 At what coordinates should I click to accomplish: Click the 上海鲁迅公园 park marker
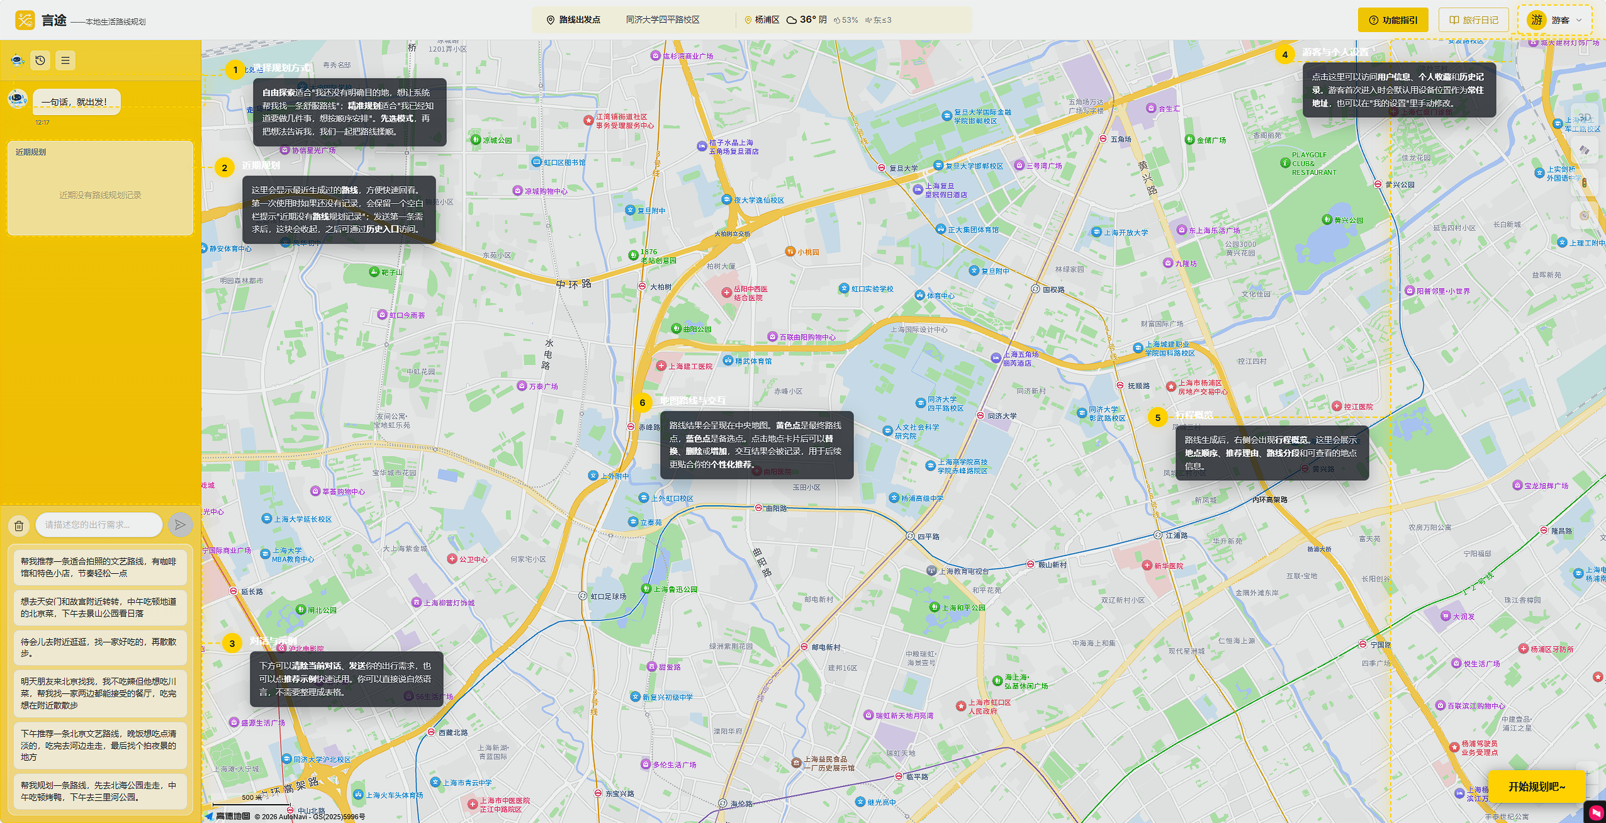click(x=646, y=589)
